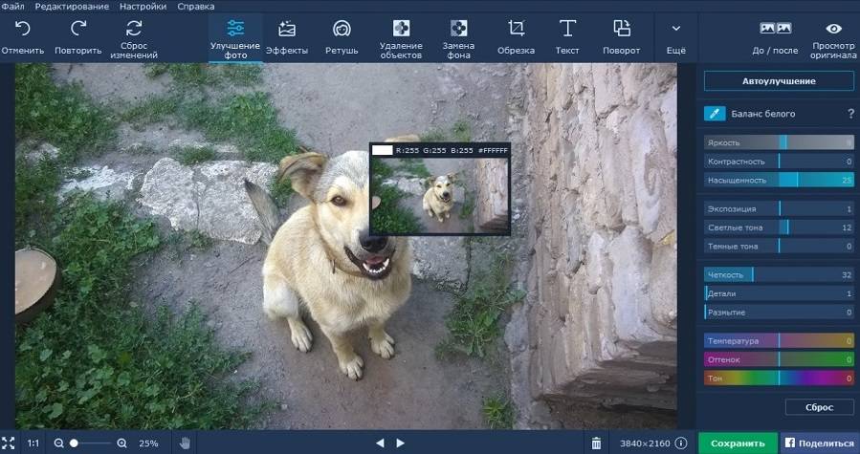
Task: Open white balance help question mark
Action: pos(850,114)
